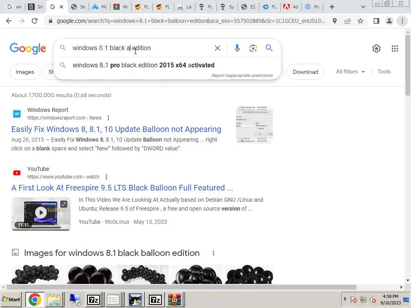Click the address bar URL
Image resolution: width=411 pixels, height=308 pixels.
[191, 21]
